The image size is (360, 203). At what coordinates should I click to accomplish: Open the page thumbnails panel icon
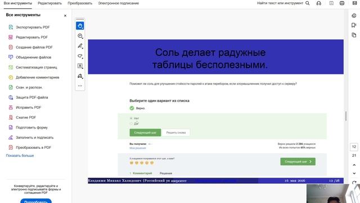point(354,35)
